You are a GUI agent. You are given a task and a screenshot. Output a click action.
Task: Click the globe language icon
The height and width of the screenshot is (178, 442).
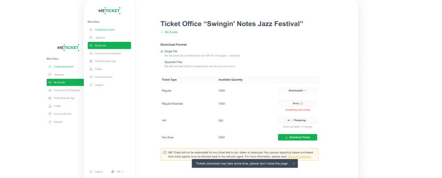pyautogui.click(x=113, y=171)
